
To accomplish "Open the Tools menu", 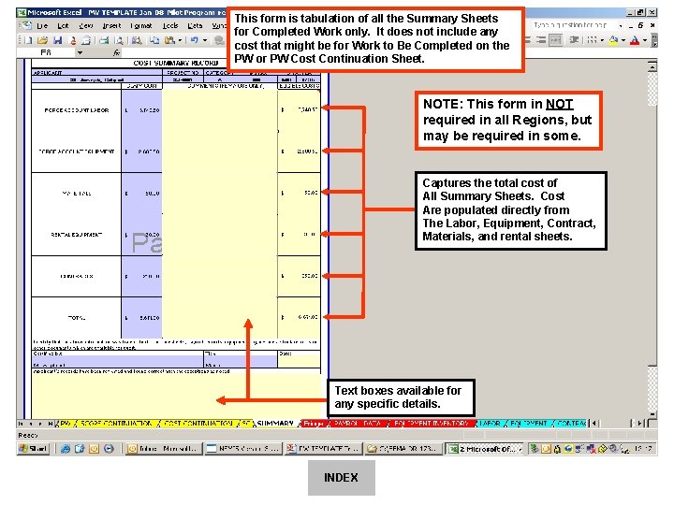I will click(x=170, y=26).
